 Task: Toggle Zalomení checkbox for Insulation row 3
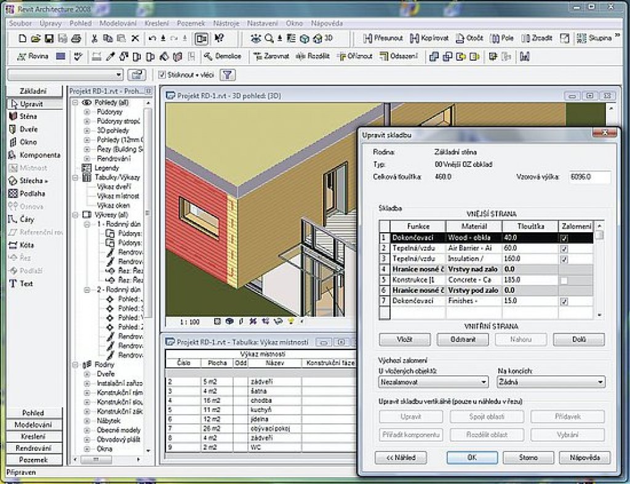(564, 259)
